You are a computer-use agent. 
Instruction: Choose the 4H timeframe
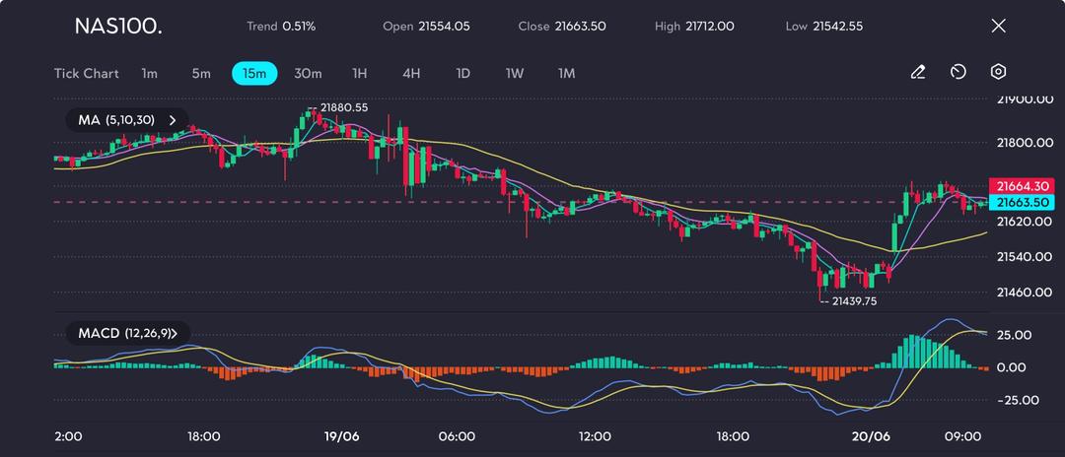click(411, 74)
